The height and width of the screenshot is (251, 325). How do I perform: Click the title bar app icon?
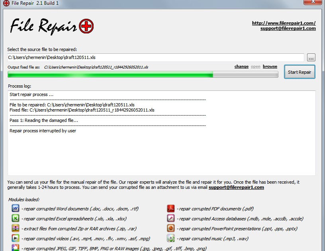(6, 3)
